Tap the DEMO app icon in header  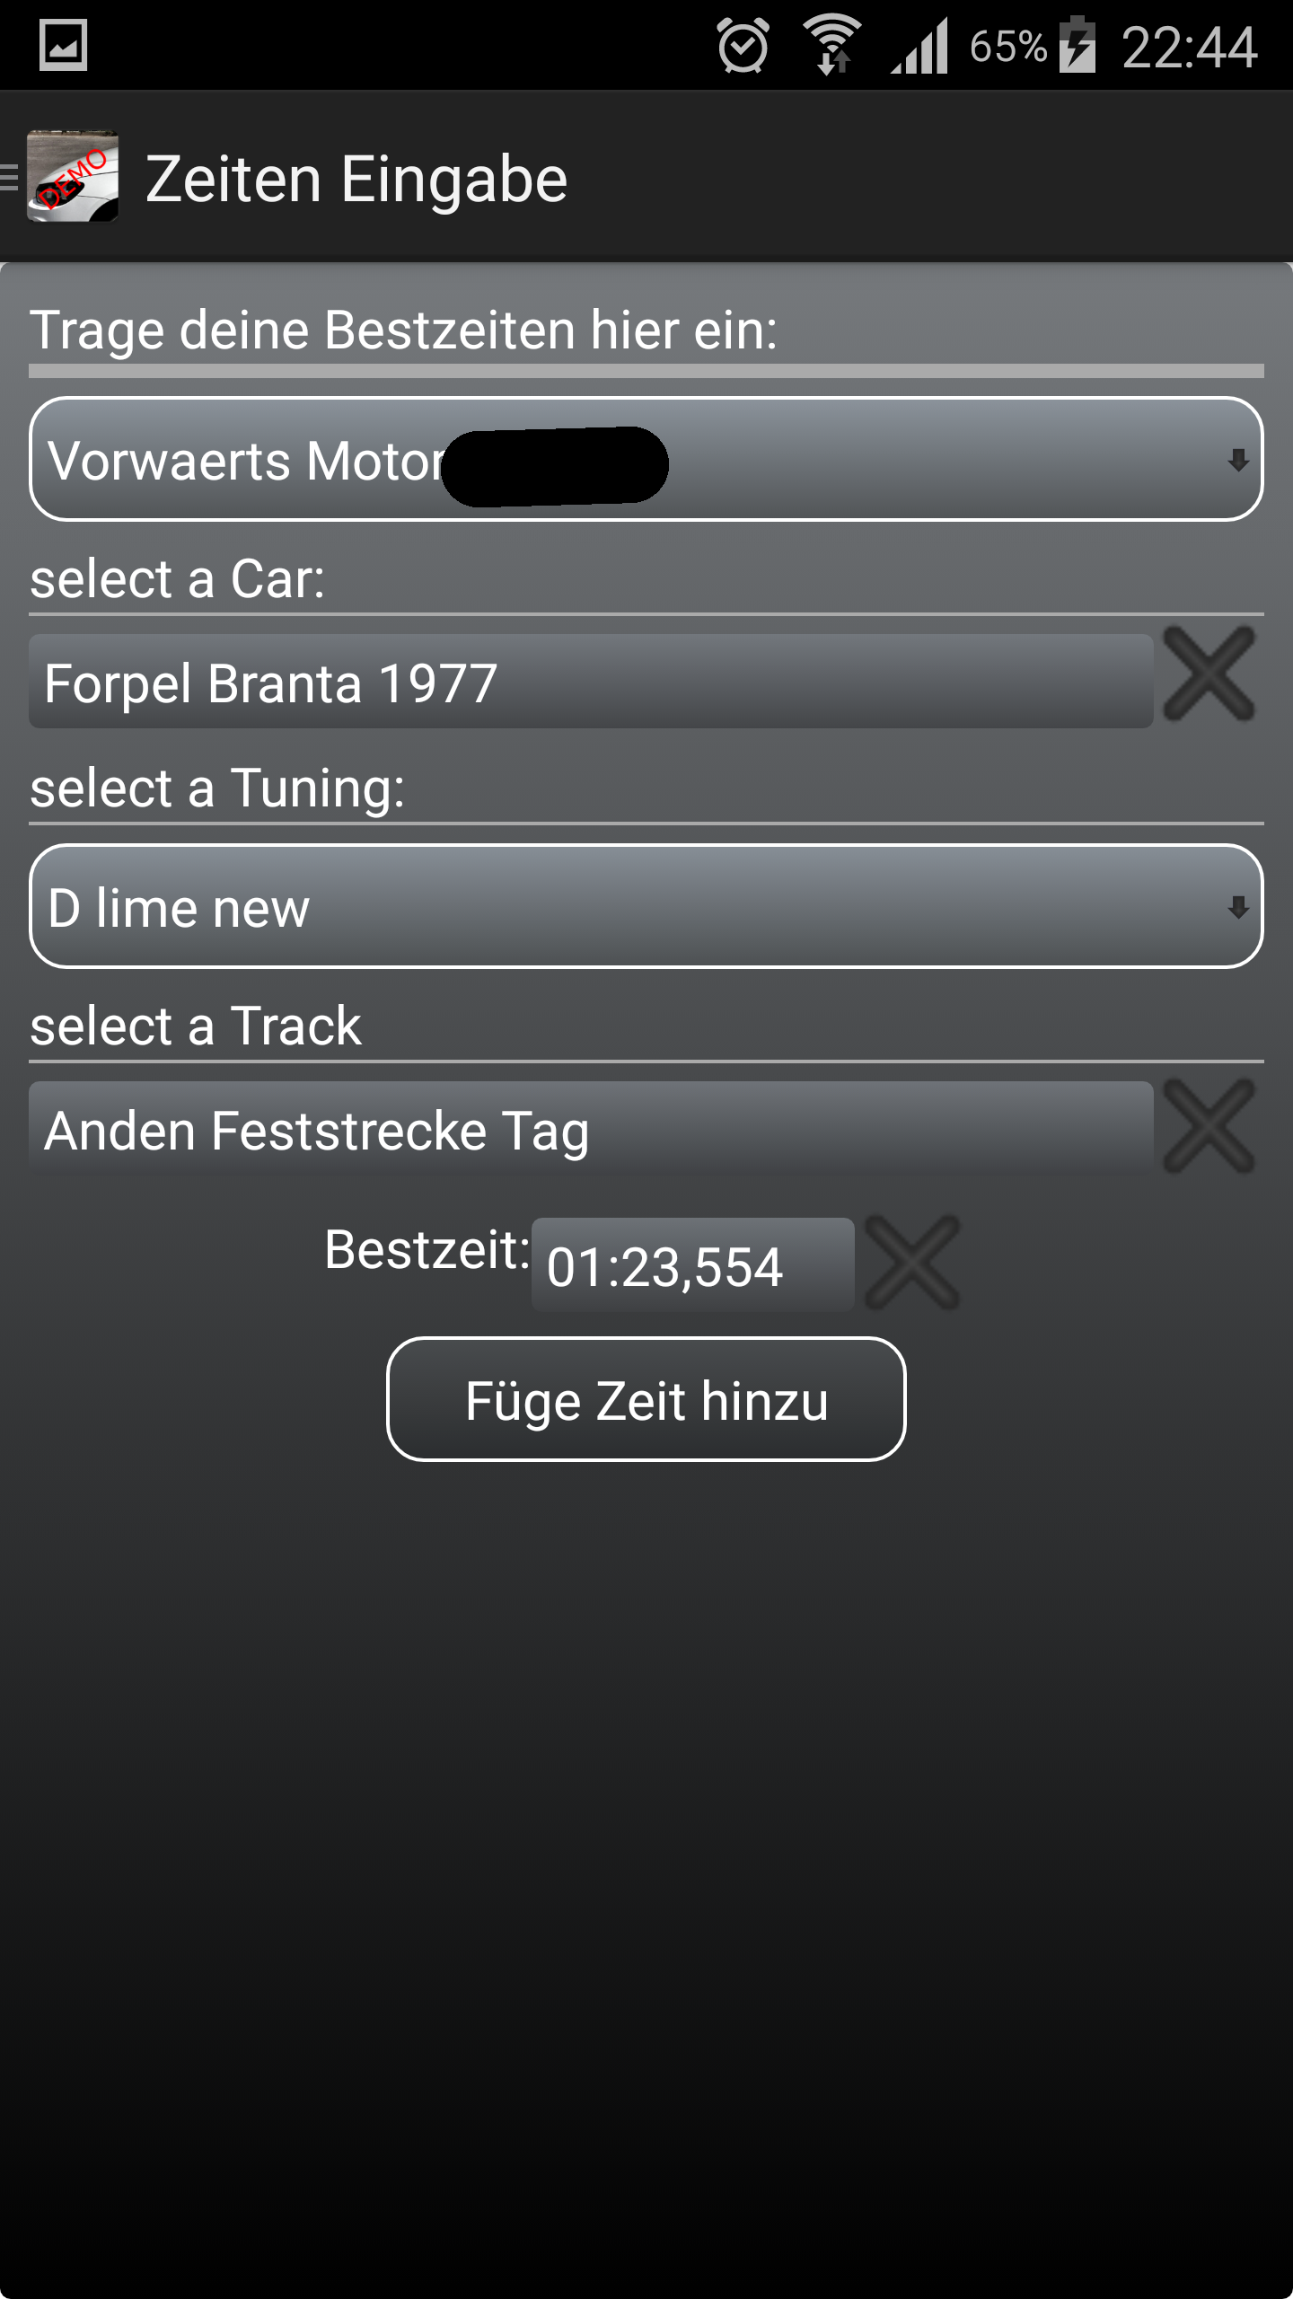pyautogui.click(x=74, y=177)
